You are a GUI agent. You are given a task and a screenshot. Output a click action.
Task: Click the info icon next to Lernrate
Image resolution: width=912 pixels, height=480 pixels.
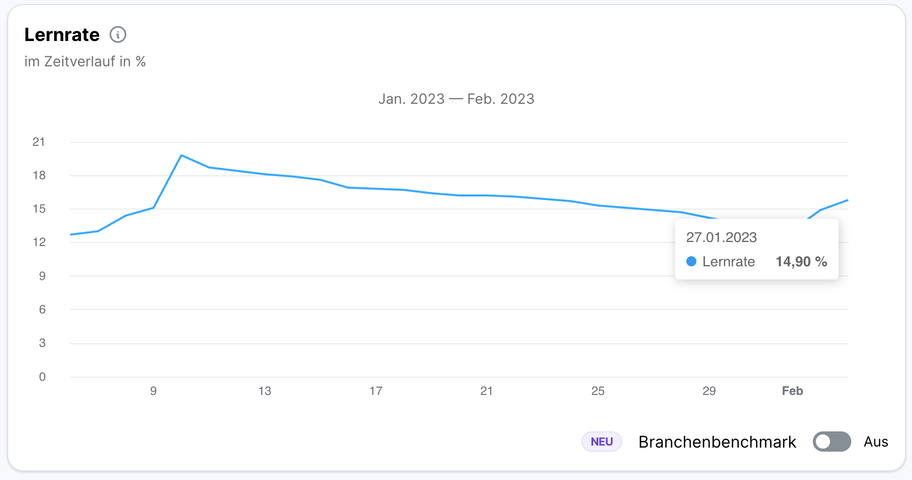[x=118, y=35]
